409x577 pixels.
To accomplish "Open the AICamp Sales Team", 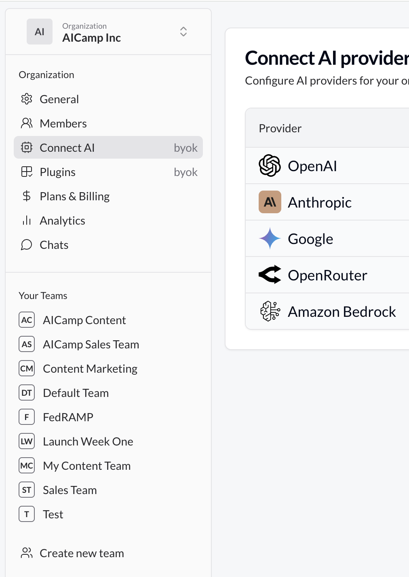I will 108,344.
